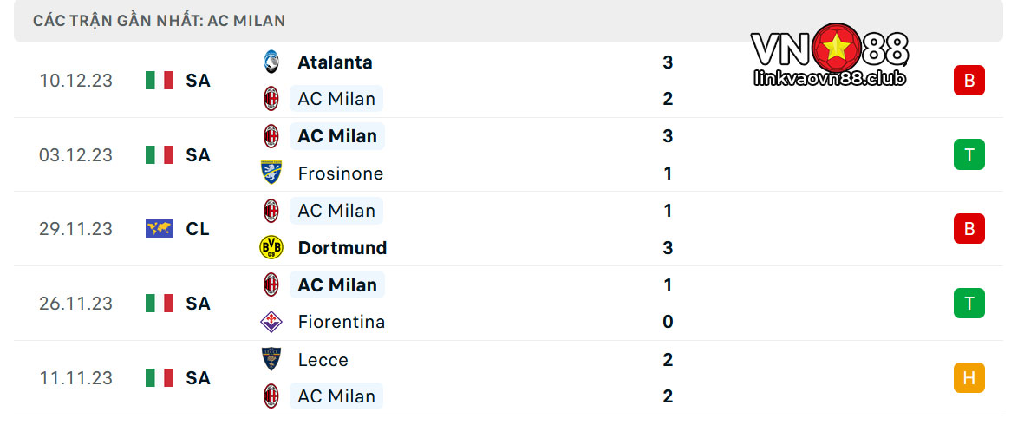
Task: Click the Lecce club crest icon
Action: coord(271,359)
